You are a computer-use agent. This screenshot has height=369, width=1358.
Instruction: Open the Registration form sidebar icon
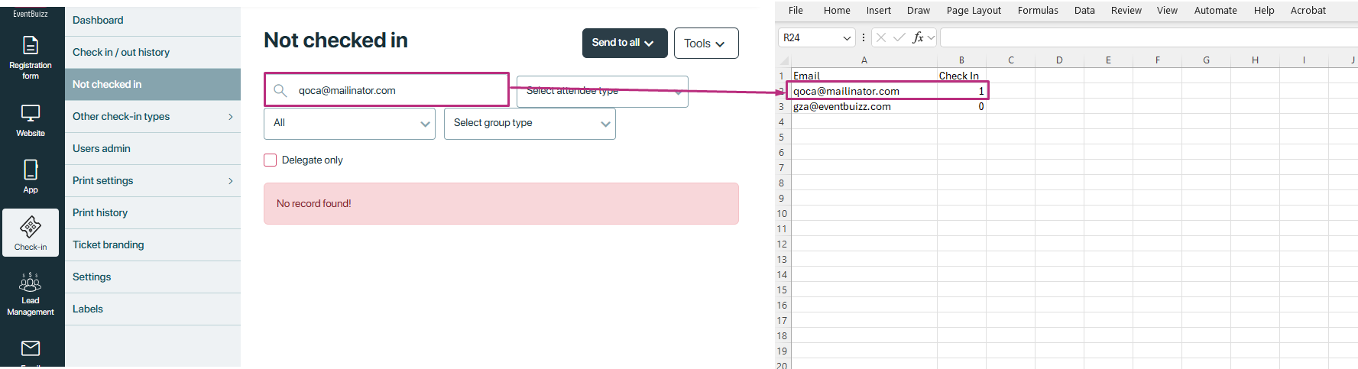pos(31,46)
